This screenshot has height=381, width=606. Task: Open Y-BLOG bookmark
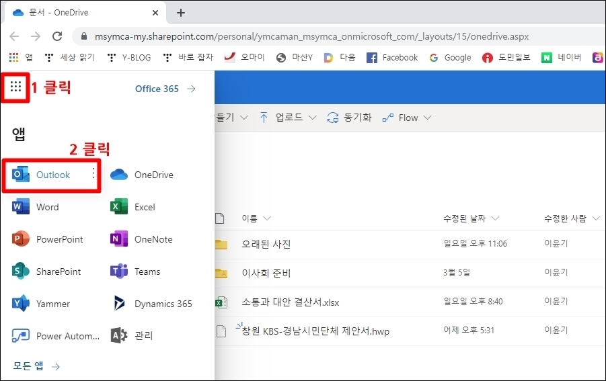(129, 58)
